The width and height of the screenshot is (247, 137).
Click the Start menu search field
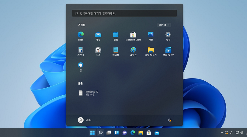(x=124, y=13)
